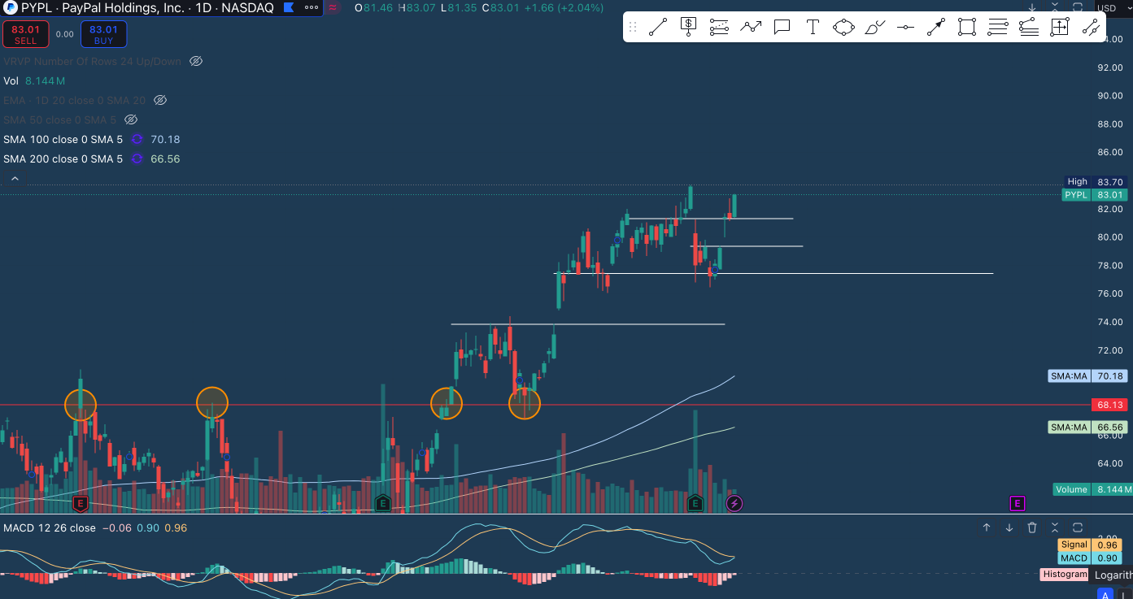Image resolution: width=1133 pixels, height=599 pixels.
Task: Click the SMA:MA 66.56 scale label
Action: click(1088, 428)
